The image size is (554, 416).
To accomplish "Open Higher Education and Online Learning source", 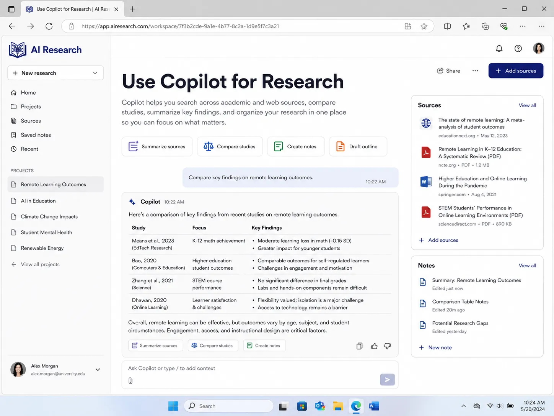I will point(477,186).
